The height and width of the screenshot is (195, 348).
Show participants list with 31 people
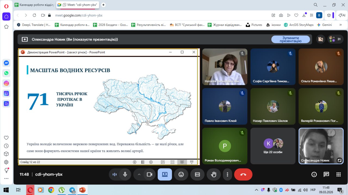[x=335, y=39]
